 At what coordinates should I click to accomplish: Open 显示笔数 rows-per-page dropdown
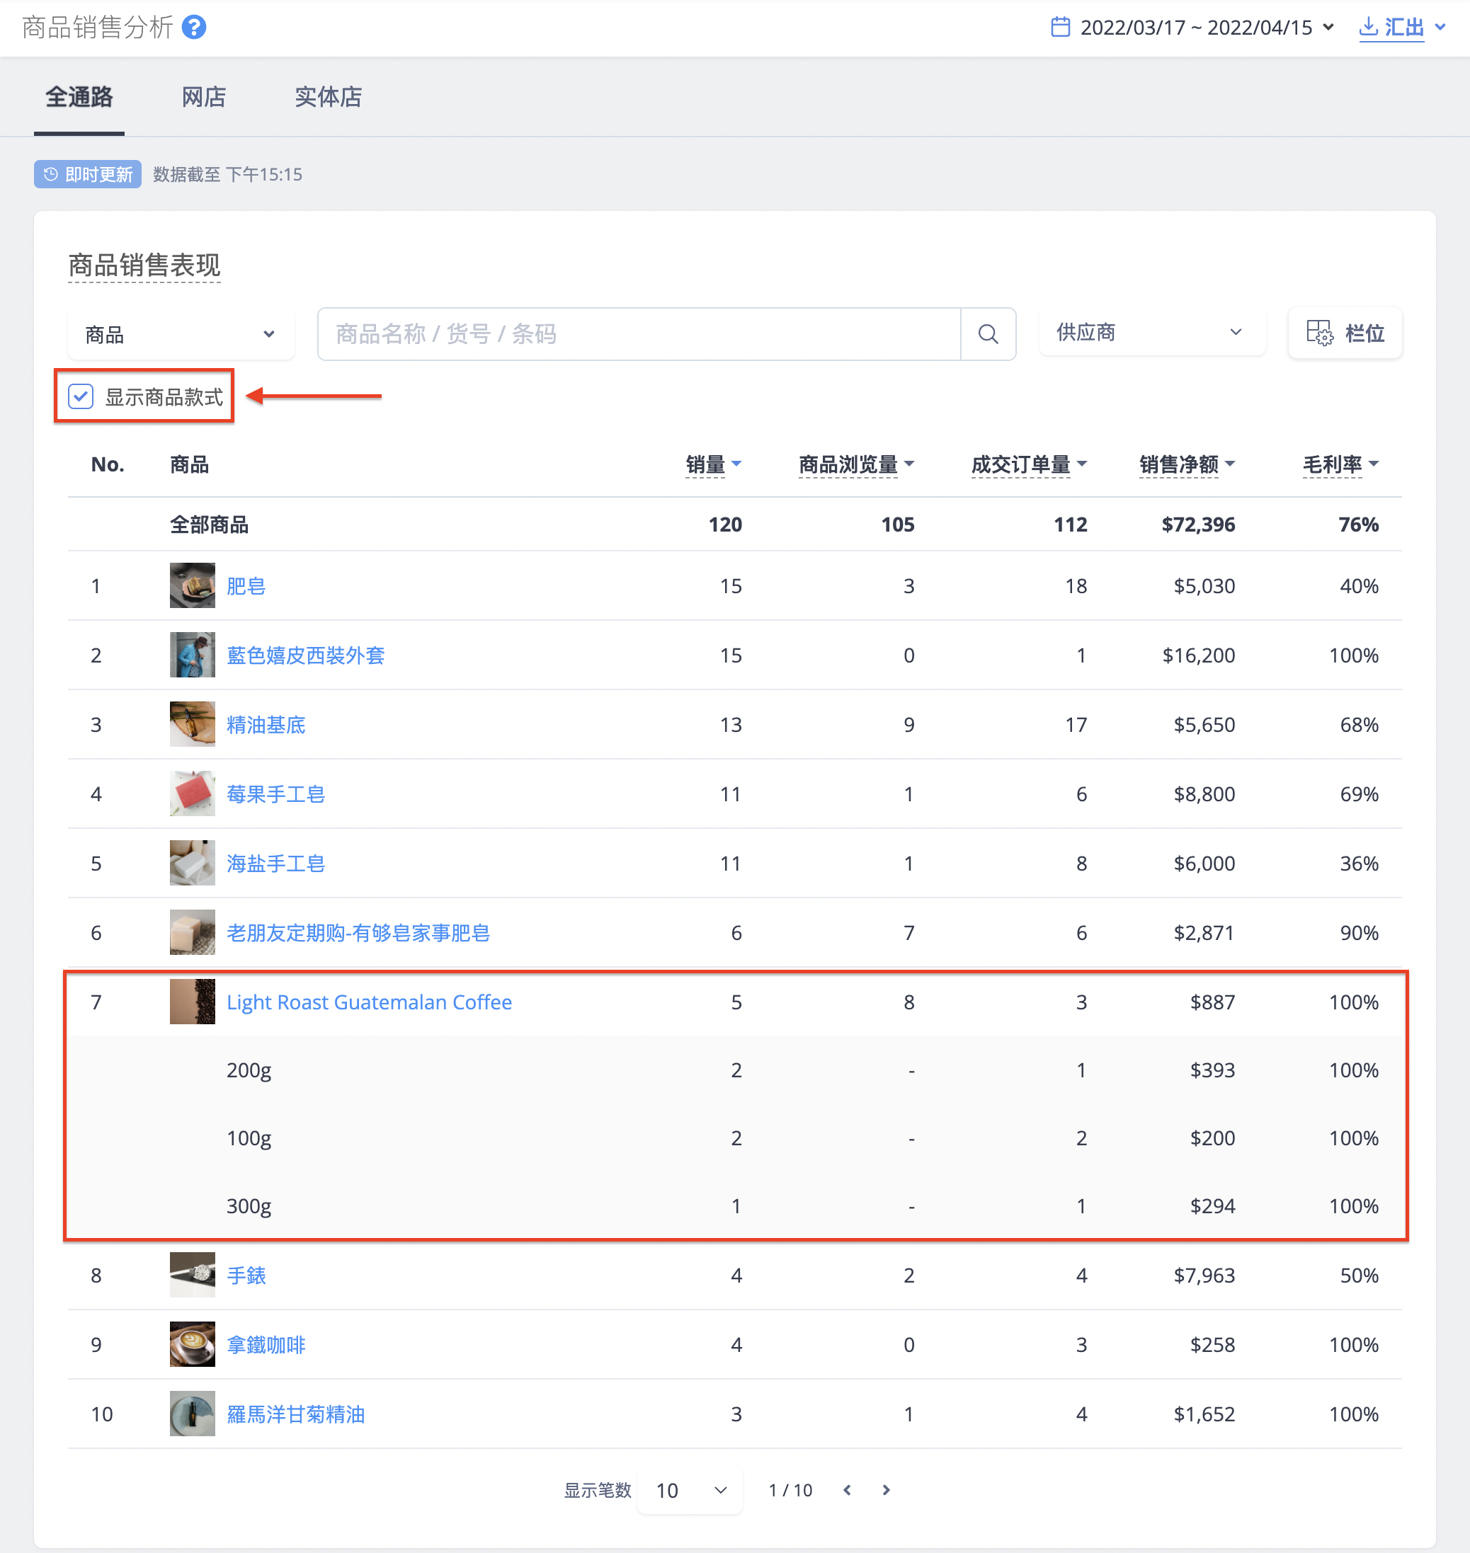690,1490
